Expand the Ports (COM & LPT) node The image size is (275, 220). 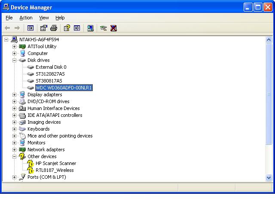click(x=14, y=177)
